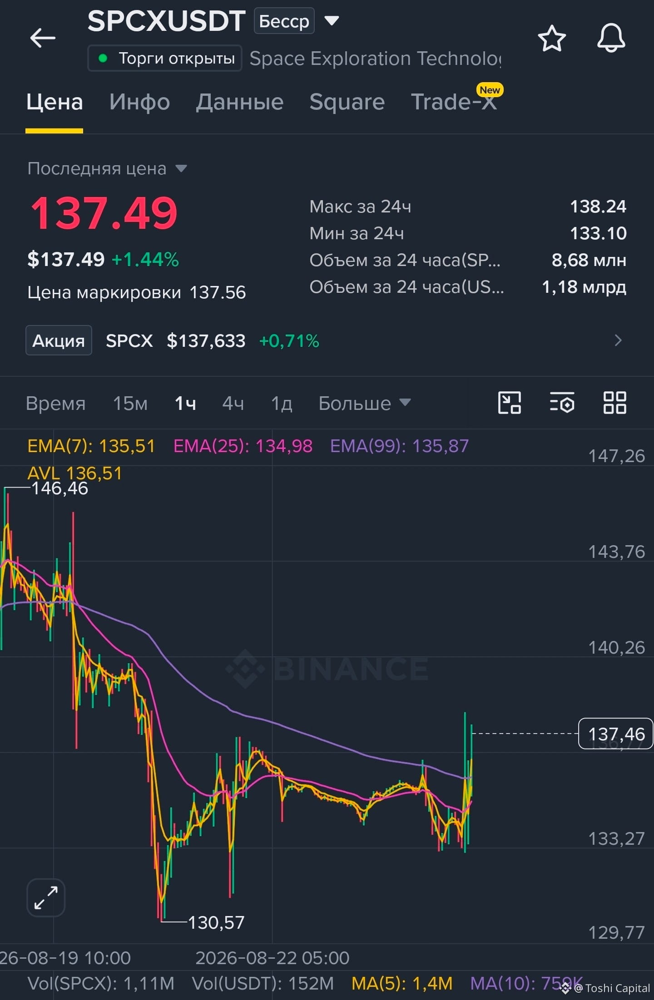The image size is (654, 1000).
Task: Tap the last price 137.49
Action: click(104, 212)
